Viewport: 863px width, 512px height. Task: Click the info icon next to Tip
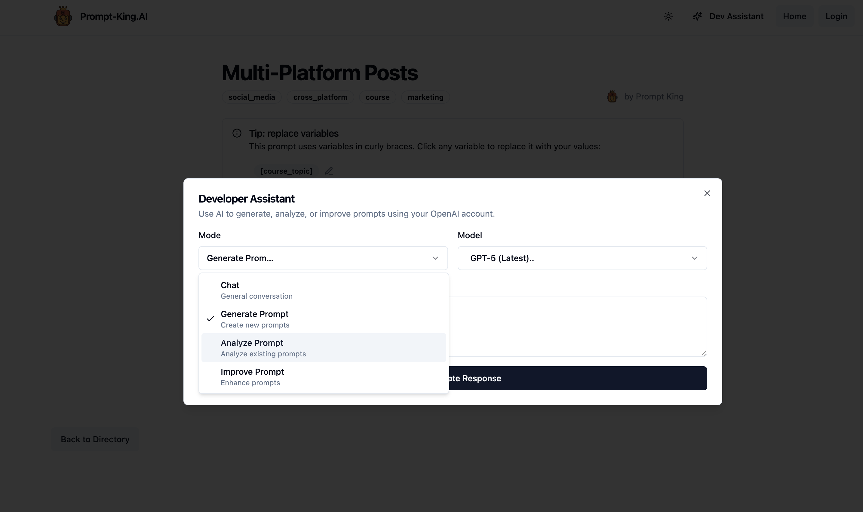(237, 133)
